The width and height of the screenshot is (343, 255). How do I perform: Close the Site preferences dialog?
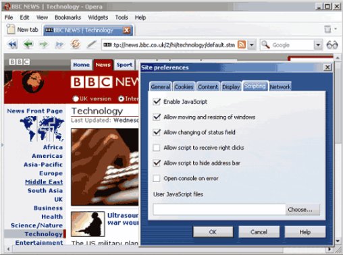[x=327, y=67]
